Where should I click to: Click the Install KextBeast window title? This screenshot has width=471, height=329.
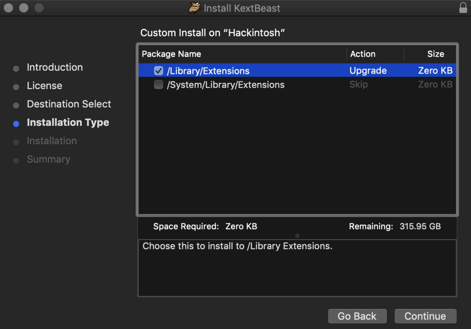[242, 8]
